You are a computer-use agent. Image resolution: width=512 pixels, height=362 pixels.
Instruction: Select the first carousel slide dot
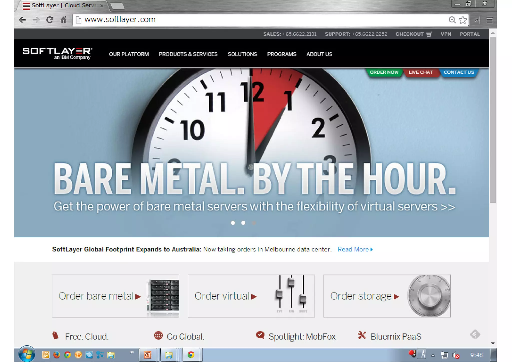tap(233, 223)
